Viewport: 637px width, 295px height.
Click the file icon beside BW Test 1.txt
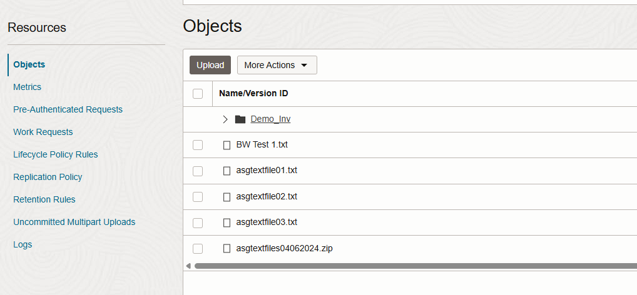(227, 145)
